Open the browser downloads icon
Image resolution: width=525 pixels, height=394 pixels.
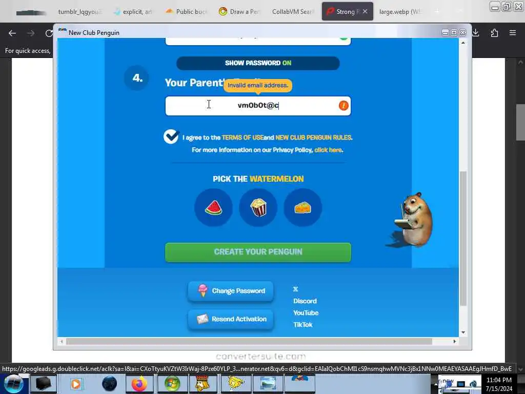[476, 33]
